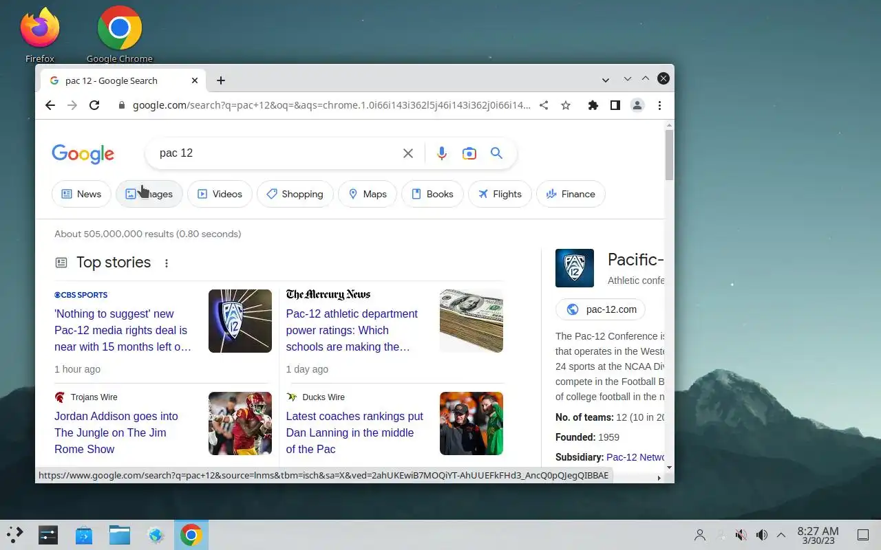Launch the Discover software store icon

point(84,535)
